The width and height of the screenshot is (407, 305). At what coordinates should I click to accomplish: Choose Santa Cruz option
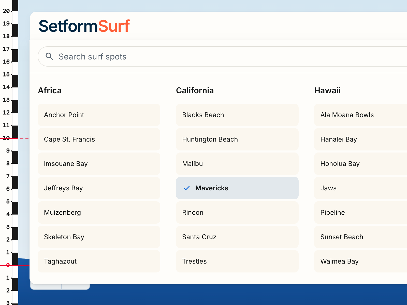point(237,237)
